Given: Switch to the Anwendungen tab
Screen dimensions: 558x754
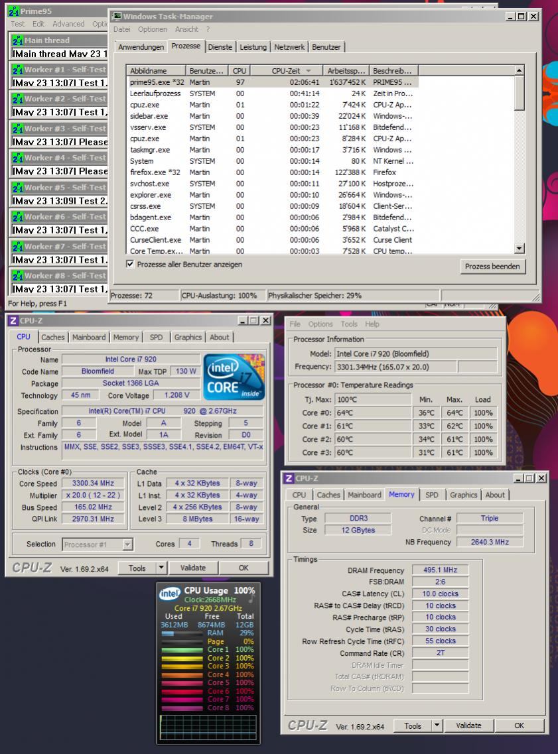Looking at the screenshot, I should (141, 47).
